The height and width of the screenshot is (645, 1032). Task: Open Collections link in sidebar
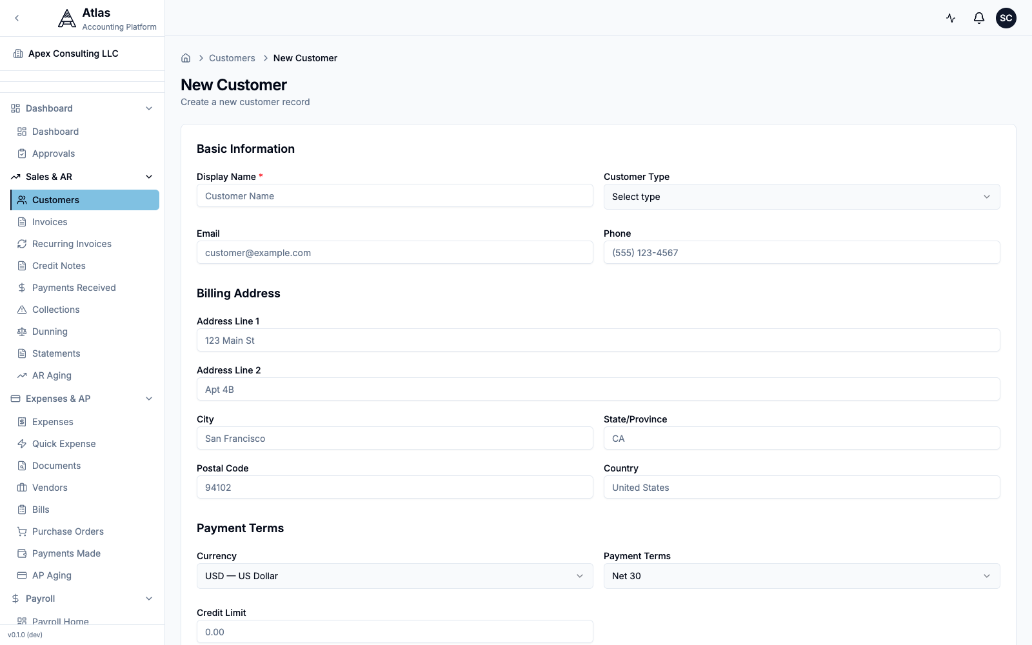coord(85,310)
